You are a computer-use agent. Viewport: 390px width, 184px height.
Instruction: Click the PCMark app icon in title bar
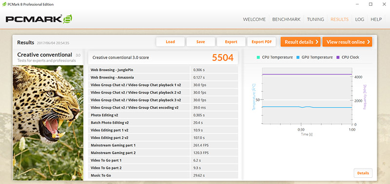pos(4,4)
